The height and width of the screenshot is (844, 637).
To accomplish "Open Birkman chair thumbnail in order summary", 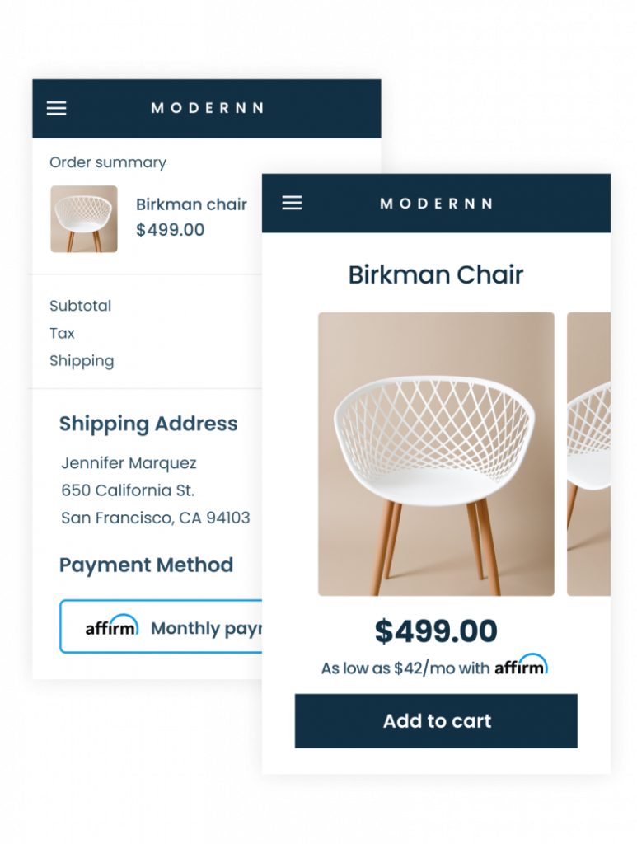I will 84,219.
